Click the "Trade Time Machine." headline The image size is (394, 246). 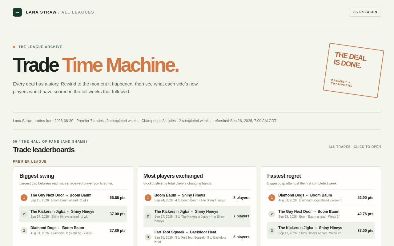pos(96,65)
